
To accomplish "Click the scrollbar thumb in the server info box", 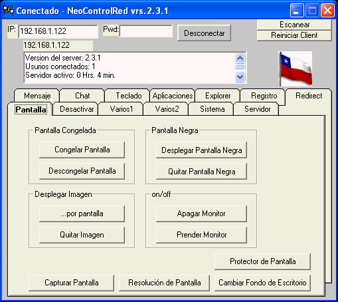I will pos(240,67).
